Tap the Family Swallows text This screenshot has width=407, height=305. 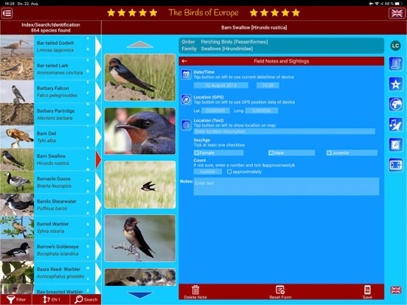pyautogui.click(x=218, y=49)
